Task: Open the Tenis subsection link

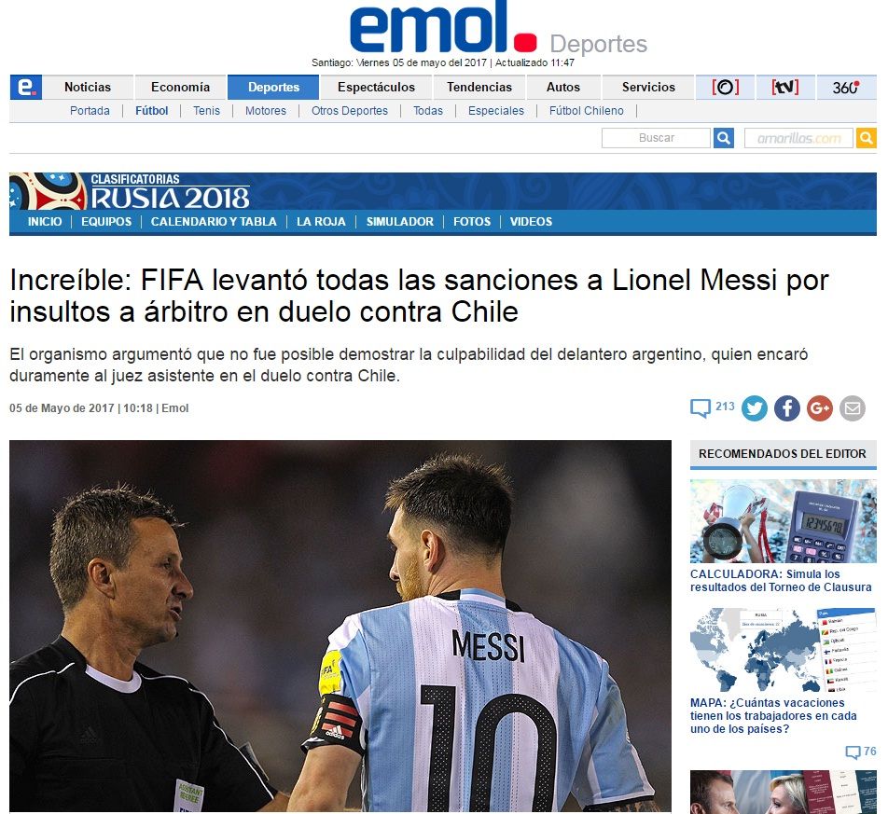Action: tap(206, 111)
